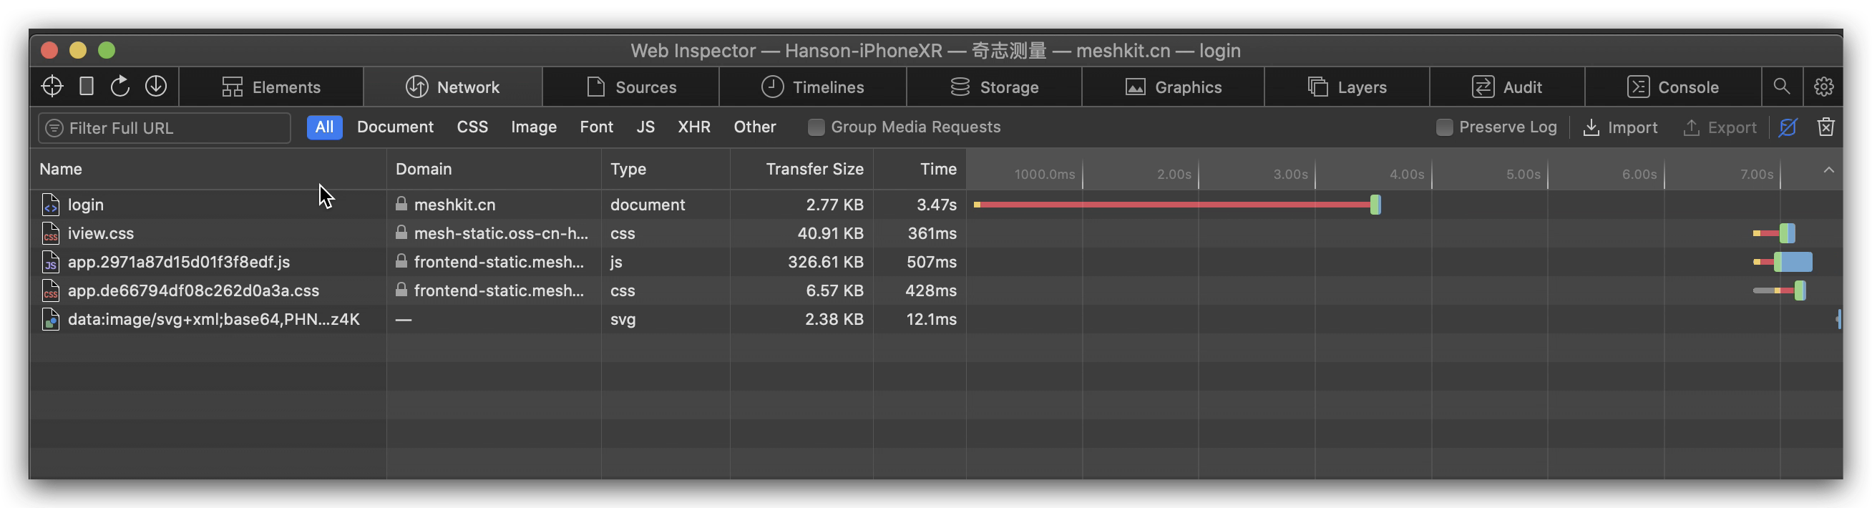1872x508 pixels.
Task: Sort by Time column header
Action: [937, 170]
